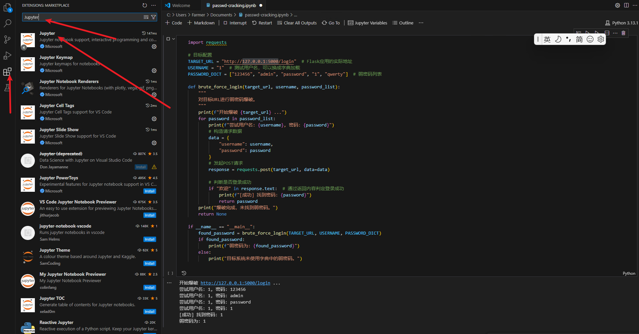Click cell execution count brackets
Screen dimensions: 639x334
coord(171,273)
